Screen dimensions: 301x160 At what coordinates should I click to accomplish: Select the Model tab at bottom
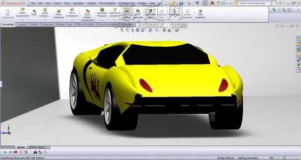[x=21, y=147]
